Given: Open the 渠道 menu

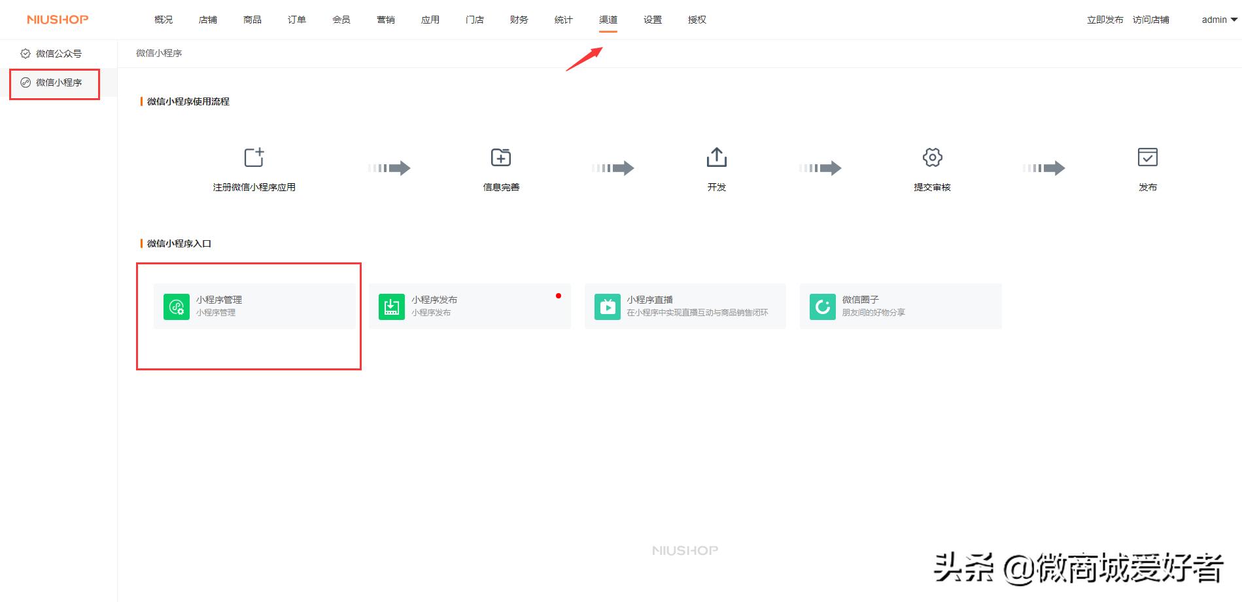Looking at the screenshot, I should [608, 20].
